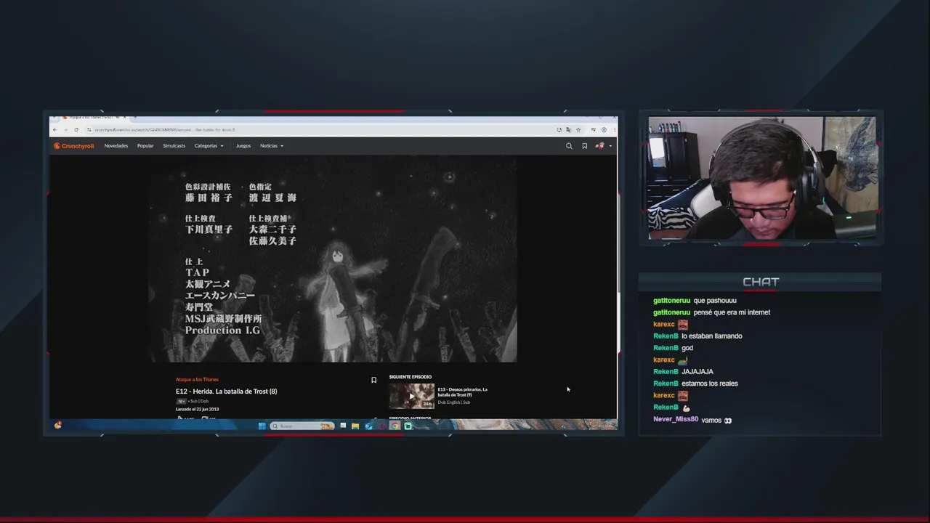Open the E13 - Deseos primarios title link
Screen dimensions: 930x523
pyautogui.click(x=462, y=392)
